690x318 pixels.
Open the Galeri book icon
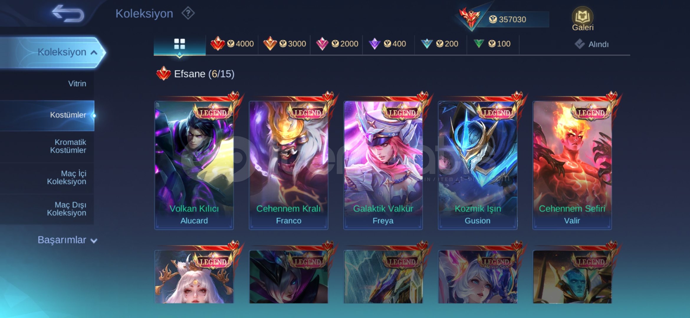click(x=582, y=19)
